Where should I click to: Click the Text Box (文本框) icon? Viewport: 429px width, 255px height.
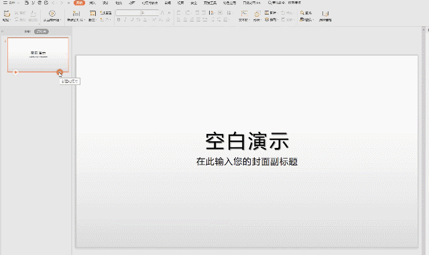coord(244,13)
